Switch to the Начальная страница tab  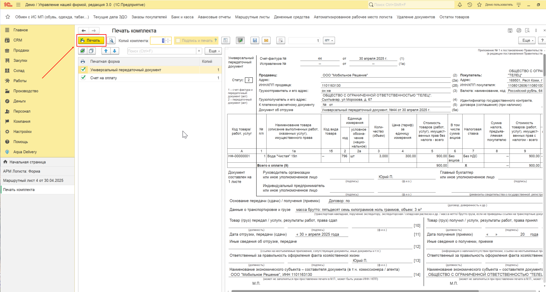(x=37, y=162)
